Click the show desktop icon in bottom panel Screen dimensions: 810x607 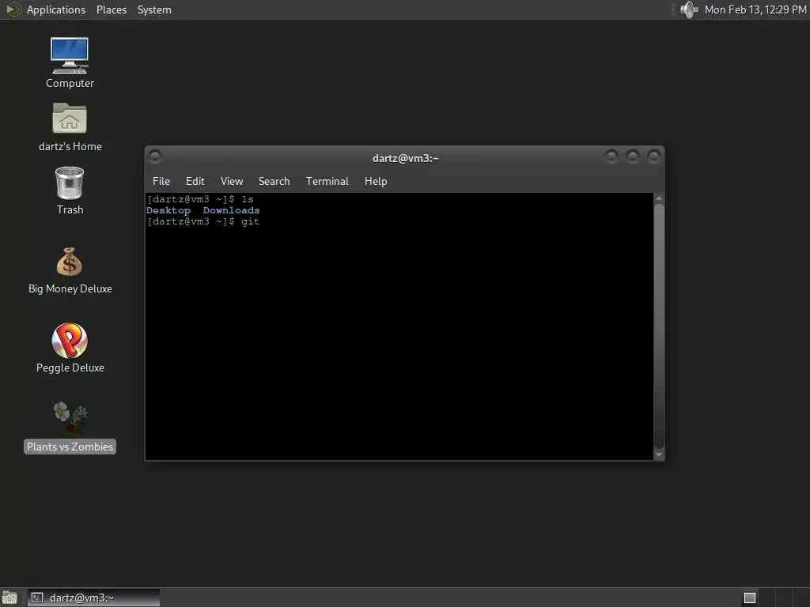9,598
